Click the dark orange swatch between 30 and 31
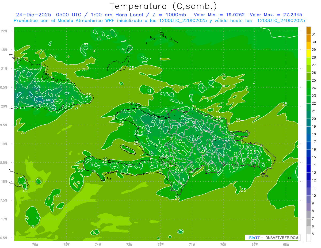Viewport: 321px width, 248px height. point(308,38)
